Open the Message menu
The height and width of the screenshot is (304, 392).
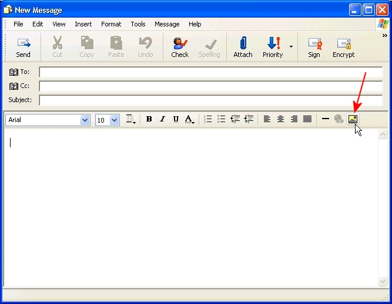(167, 24)
